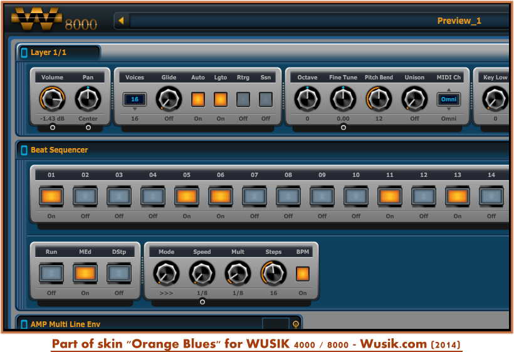Click the AMP Multi Line Env icon
Image resolution: width=514 pixels, height=352 pixels.
point(24,324)
